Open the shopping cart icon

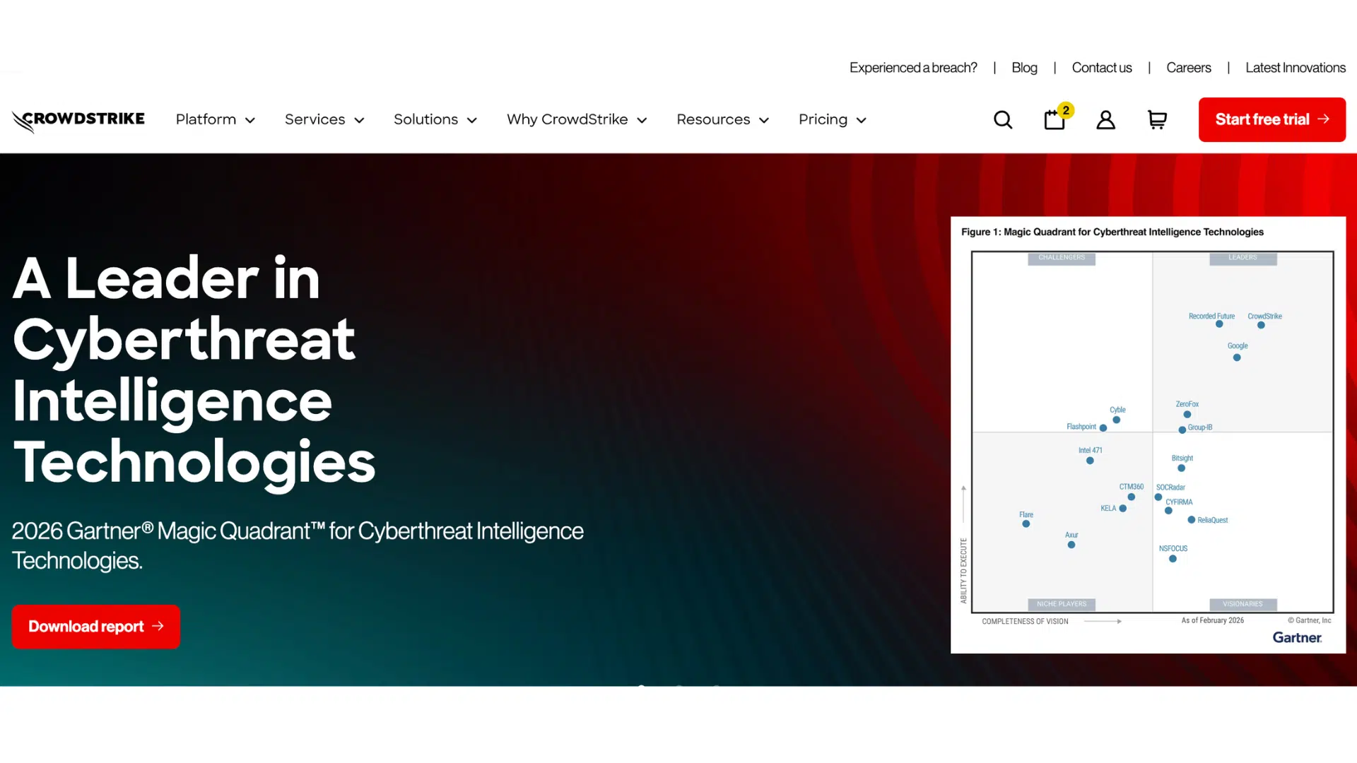pyautogui.click(x=1157, y=120)
